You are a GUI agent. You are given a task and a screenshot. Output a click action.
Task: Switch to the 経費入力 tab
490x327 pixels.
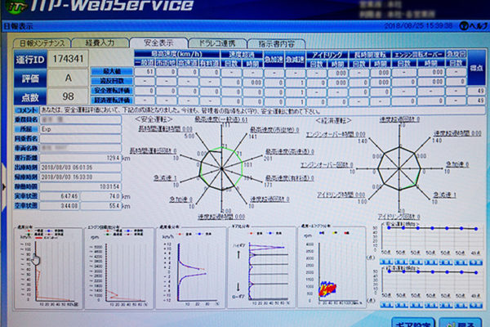pos(105,43)
